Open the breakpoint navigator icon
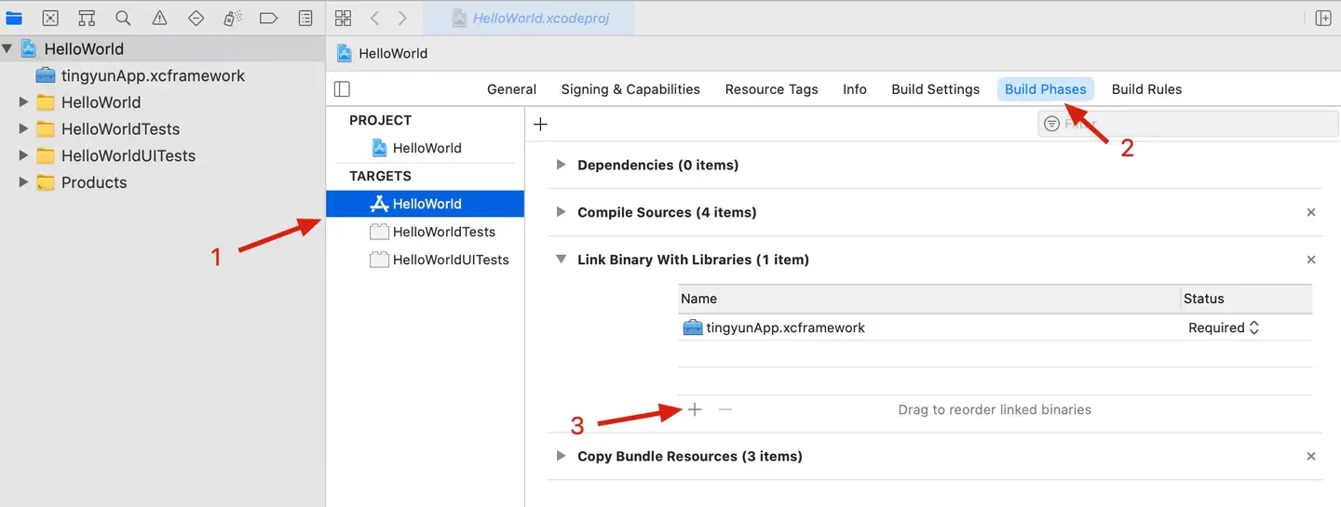This screenshot has width=1341, height=507. pyautogui.click(x=268, y=18)
